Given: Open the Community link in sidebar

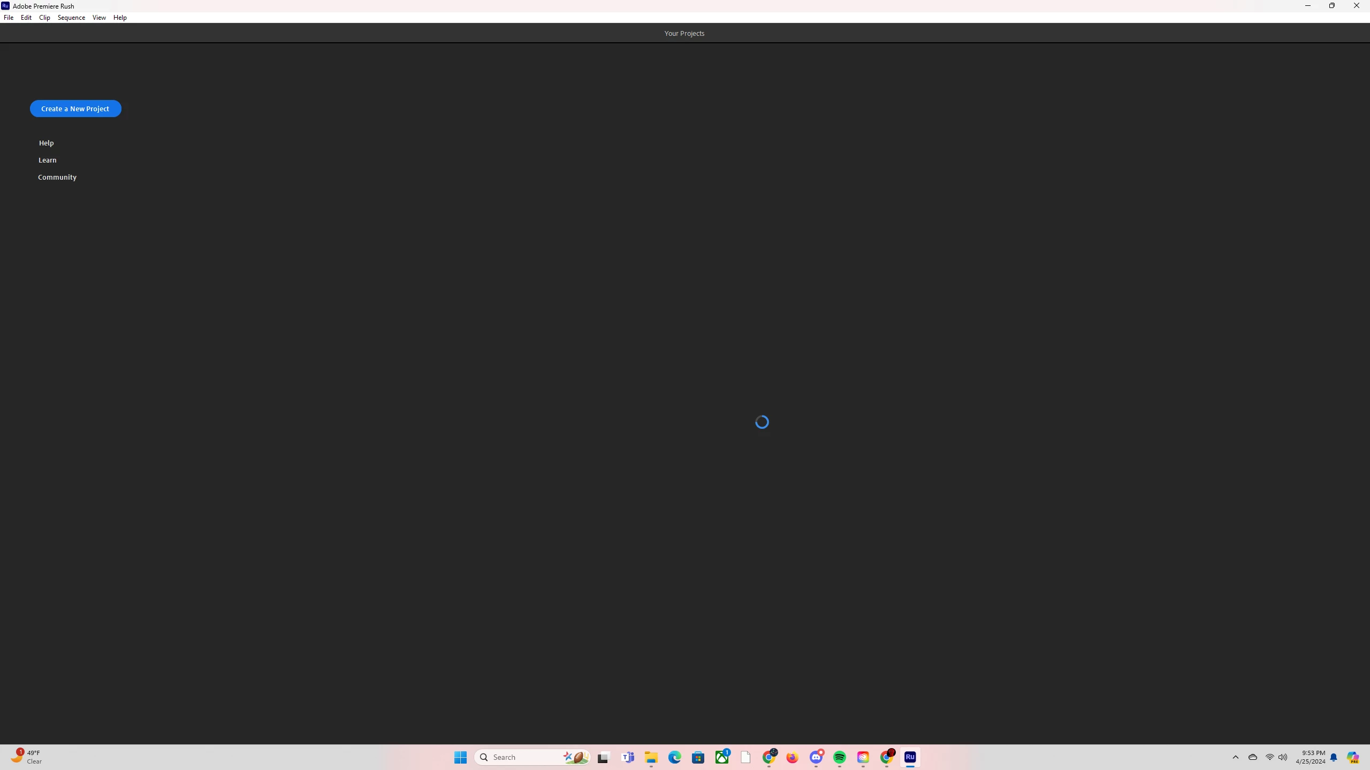Looking at the screenshot, I should (57, 177).
